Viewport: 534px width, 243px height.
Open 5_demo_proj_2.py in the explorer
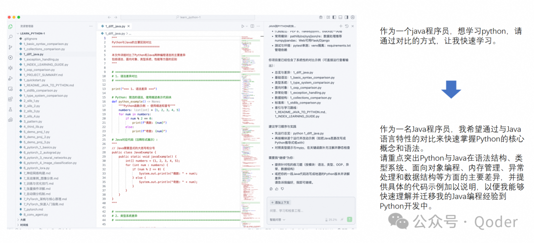coord(37,137)
